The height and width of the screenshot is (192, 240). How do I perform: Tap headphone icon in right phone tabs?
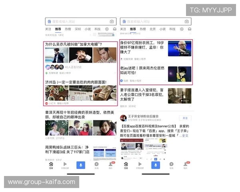190,29
